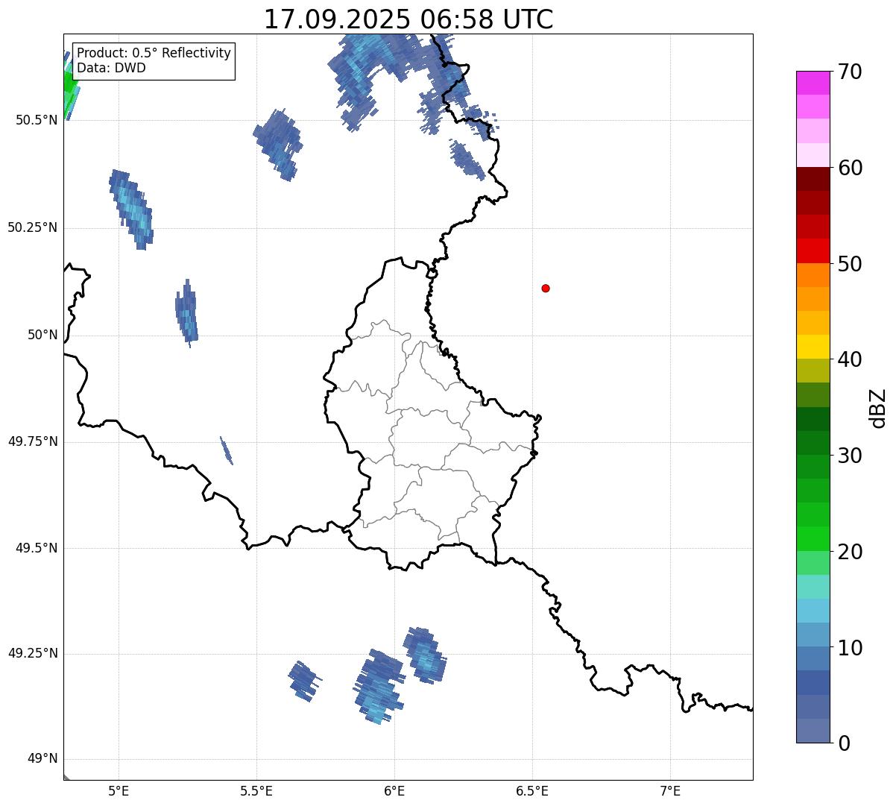Click the 49.5°N latitude label
This screenshot has width=896, height=806.
(37, 548)
